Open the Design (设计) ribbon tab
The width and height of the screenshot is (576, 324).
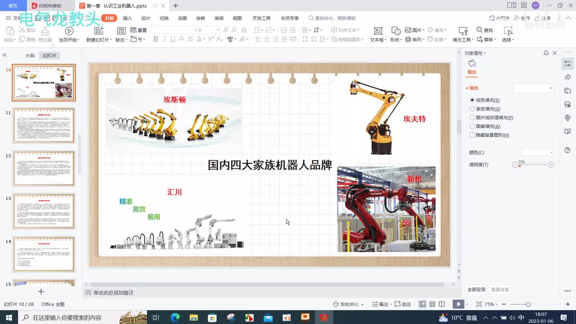click(x=146, y=18)
